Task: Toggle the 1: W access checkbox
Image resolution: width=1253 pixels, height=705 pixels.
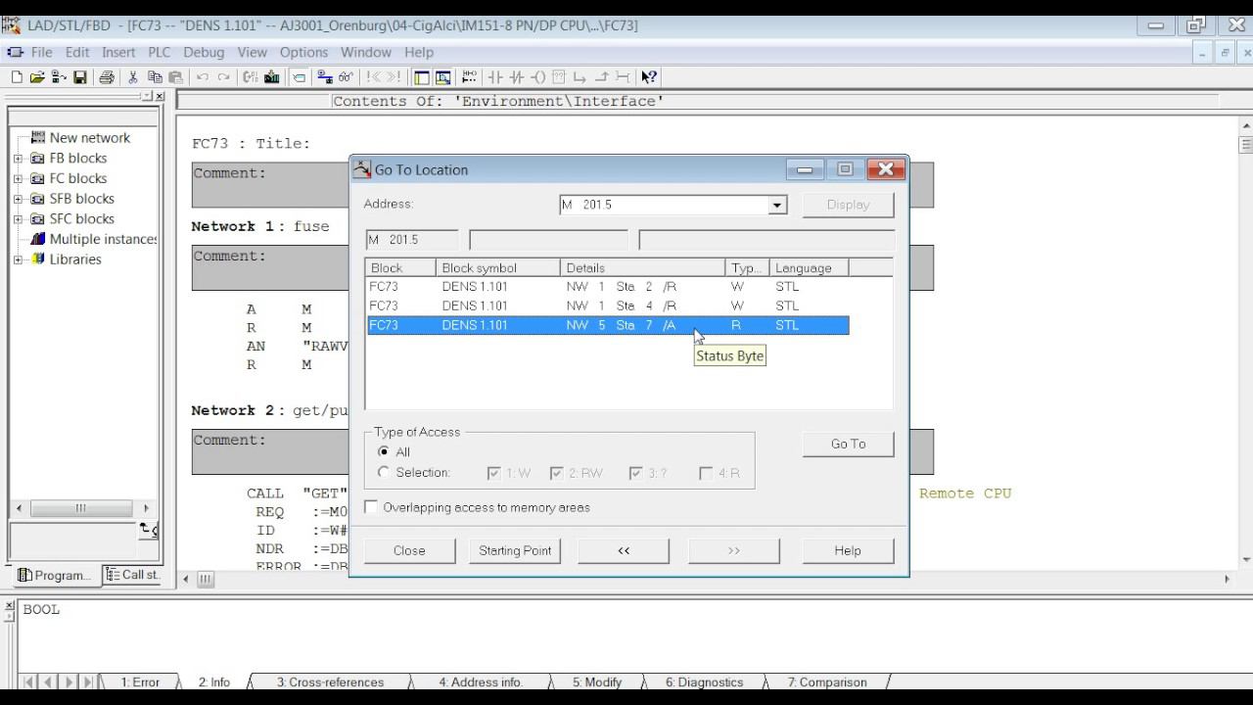Action: click(x=494, y=473)
